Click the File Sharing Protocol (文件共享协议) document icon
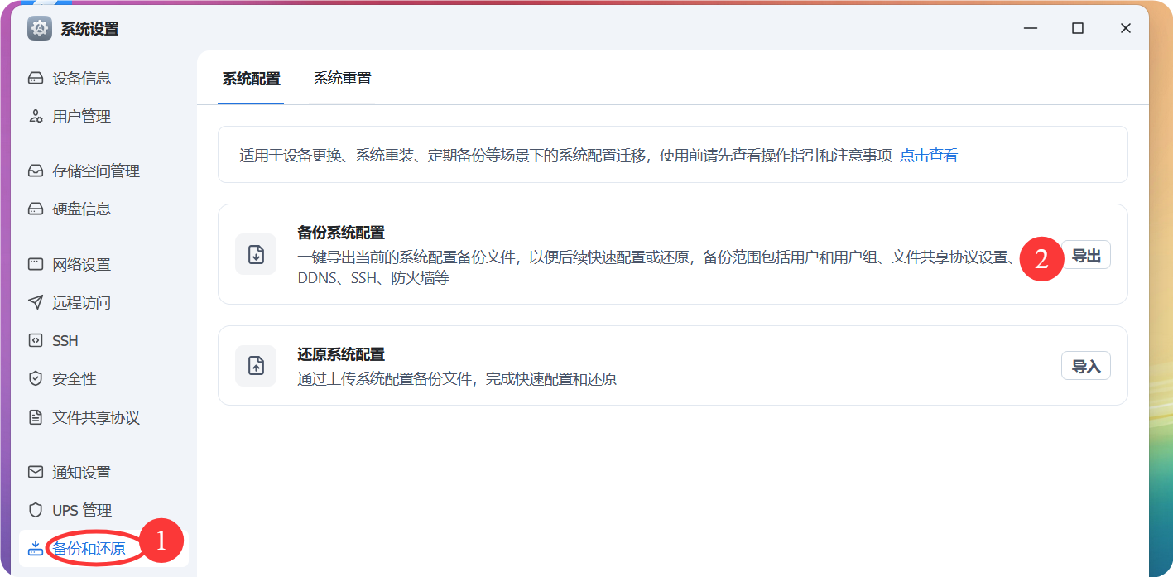 [x=36, y=417]
